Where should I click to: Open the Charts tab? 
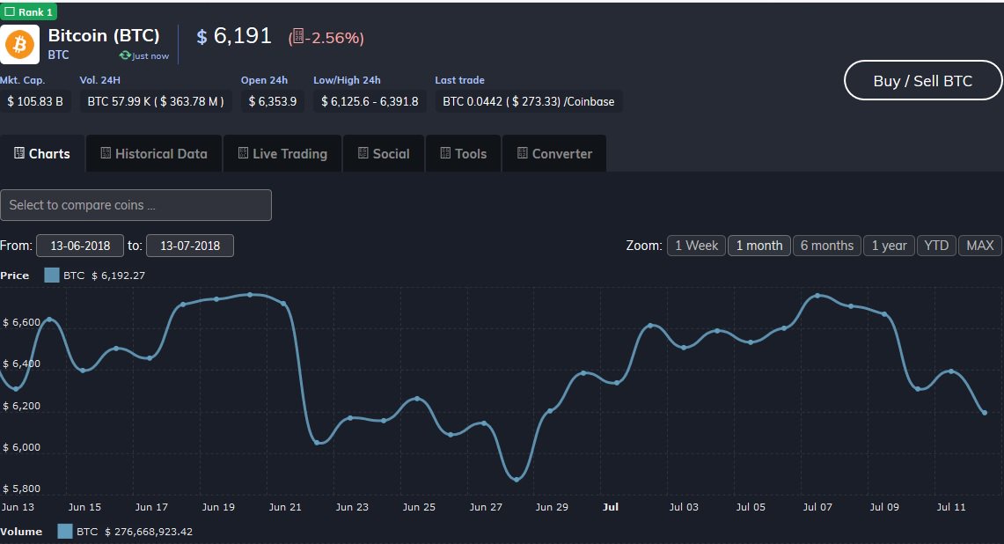[42, 153]
